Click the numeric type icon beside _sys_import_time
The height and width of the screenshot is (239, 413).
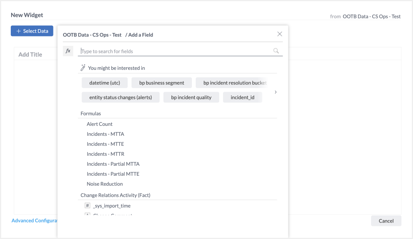(87, 206)
